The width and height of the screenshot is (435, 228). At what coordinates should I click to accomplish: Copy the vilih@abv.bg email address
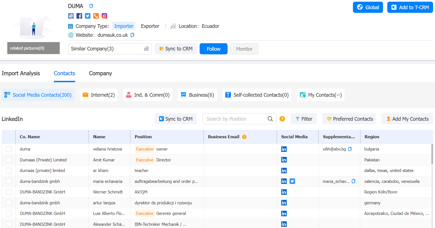coord(350,149)
